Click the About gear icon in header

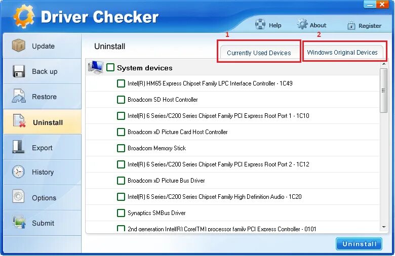[x=302, y=24]
